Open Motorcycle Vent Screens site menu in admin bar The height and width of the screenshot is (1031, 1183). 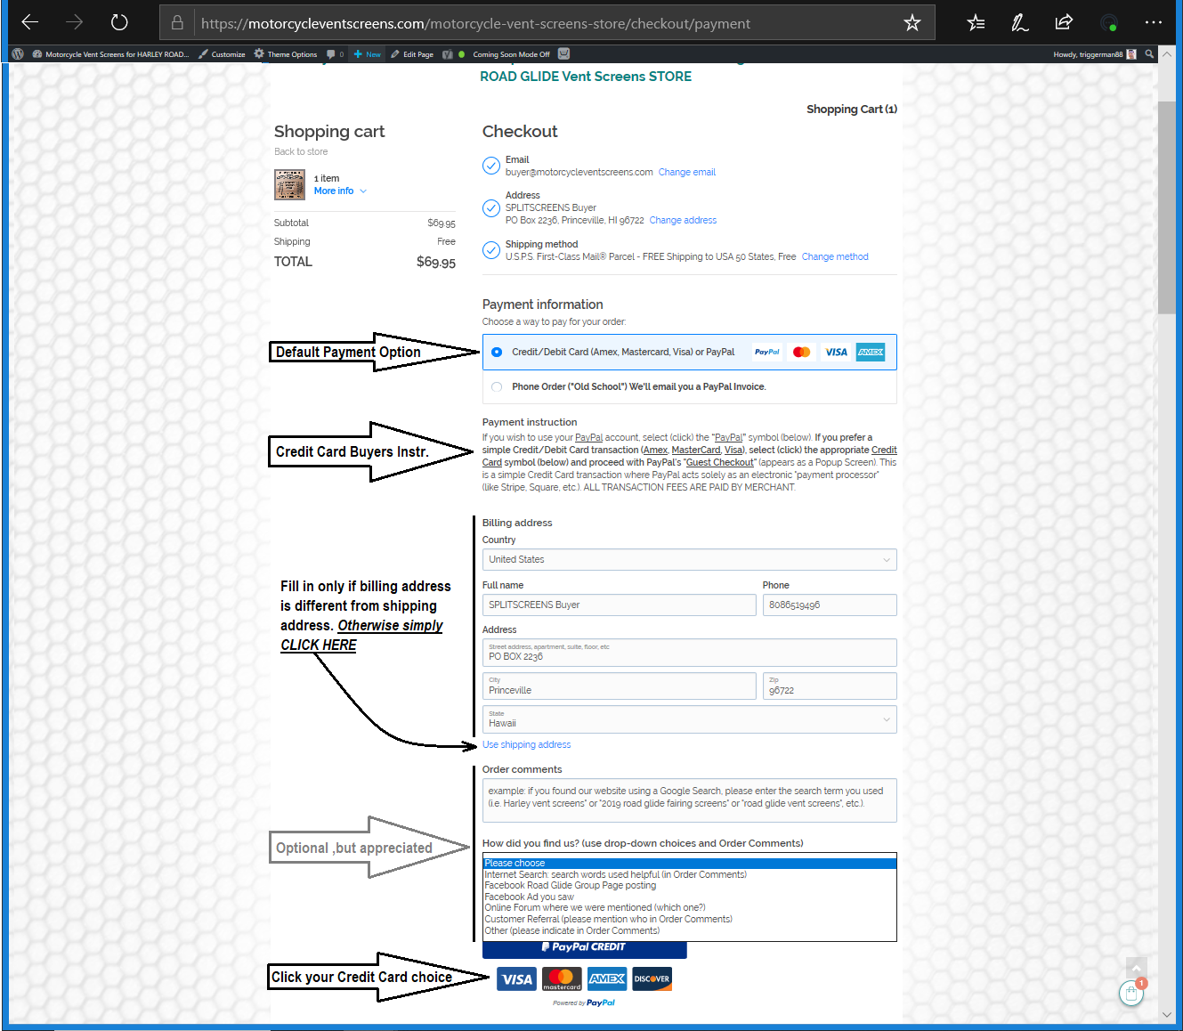click(x=111, y=54)
